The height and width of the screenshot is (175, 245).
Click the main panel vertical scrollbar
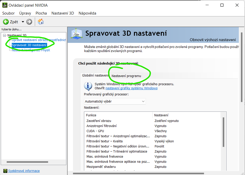point(242,67)
